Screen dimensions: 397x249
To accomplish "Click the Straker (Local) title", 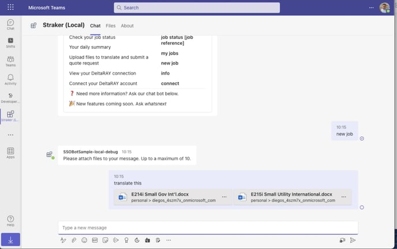I will tap(63, 25).
